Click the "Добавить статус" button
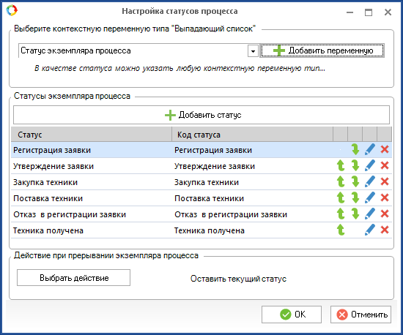The height and width of the screenshot is (335, 403). click(x=202, y=115)
